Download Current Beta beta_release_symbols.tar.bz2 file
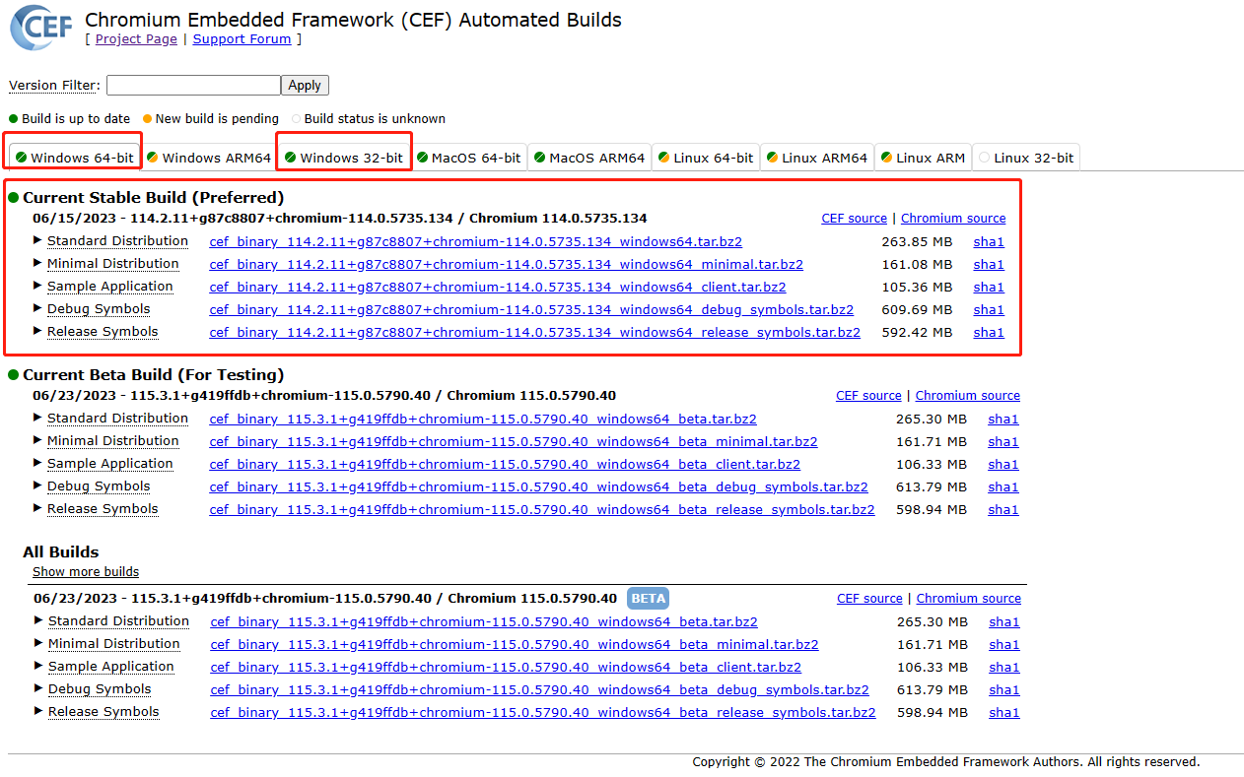 (542, 510)
